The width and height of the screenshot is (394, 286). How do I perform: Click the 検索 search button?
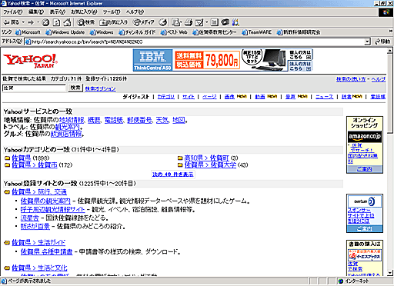(75, 88)
